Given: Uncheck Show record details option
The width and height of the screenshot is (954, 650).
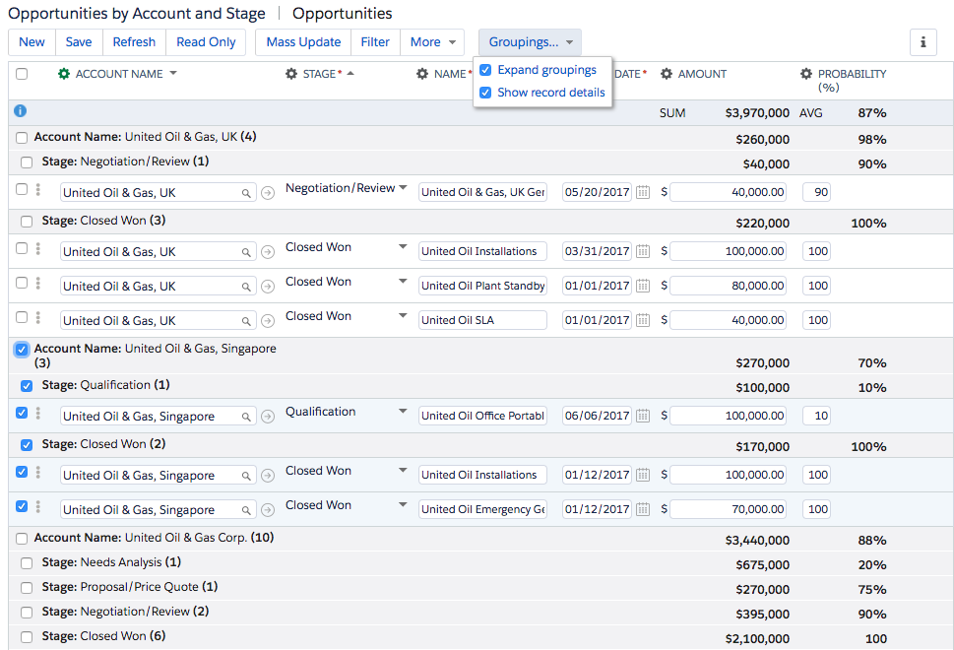Looking at the screenshot, I should point(485,93).
